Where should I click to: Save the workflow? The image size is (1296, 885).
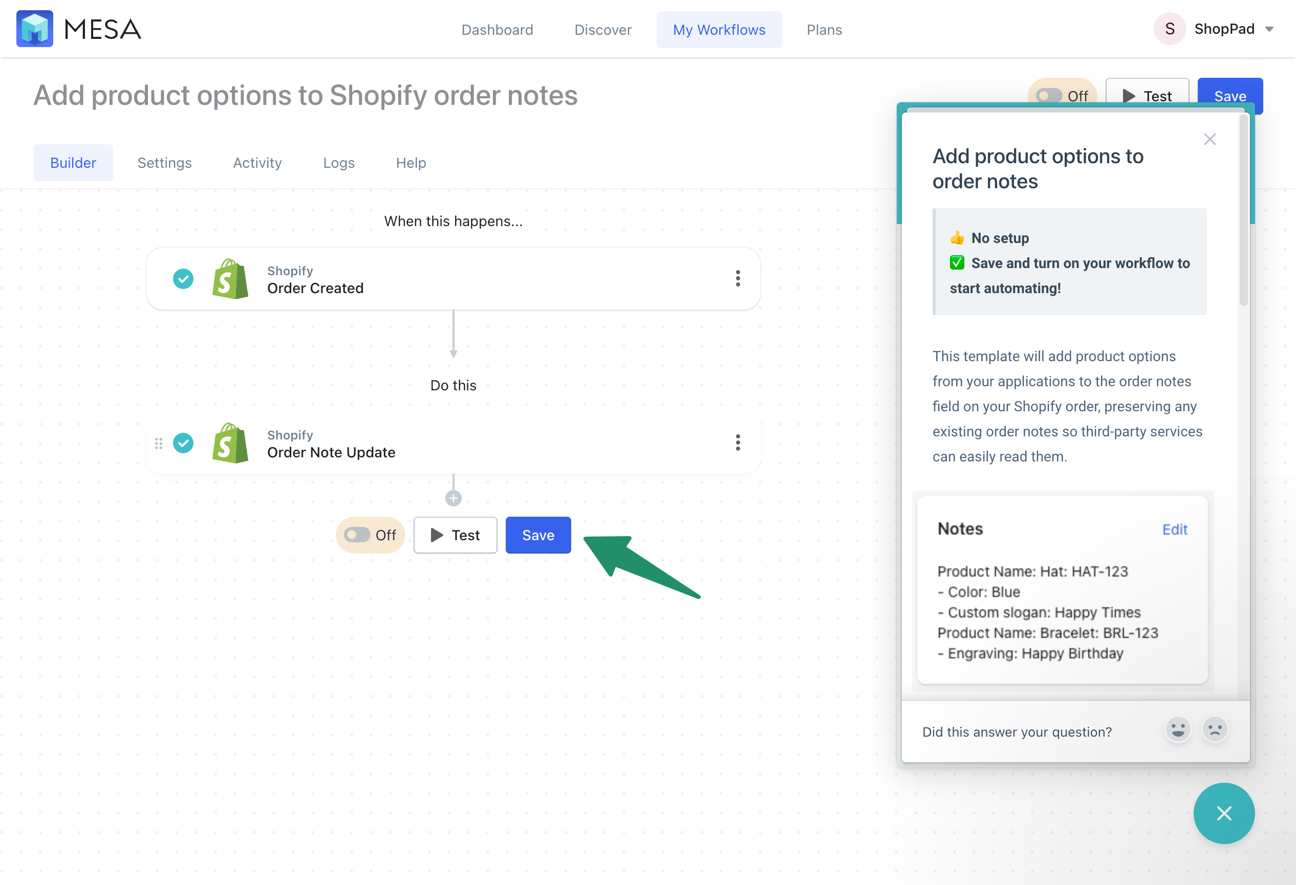[537, 535]
